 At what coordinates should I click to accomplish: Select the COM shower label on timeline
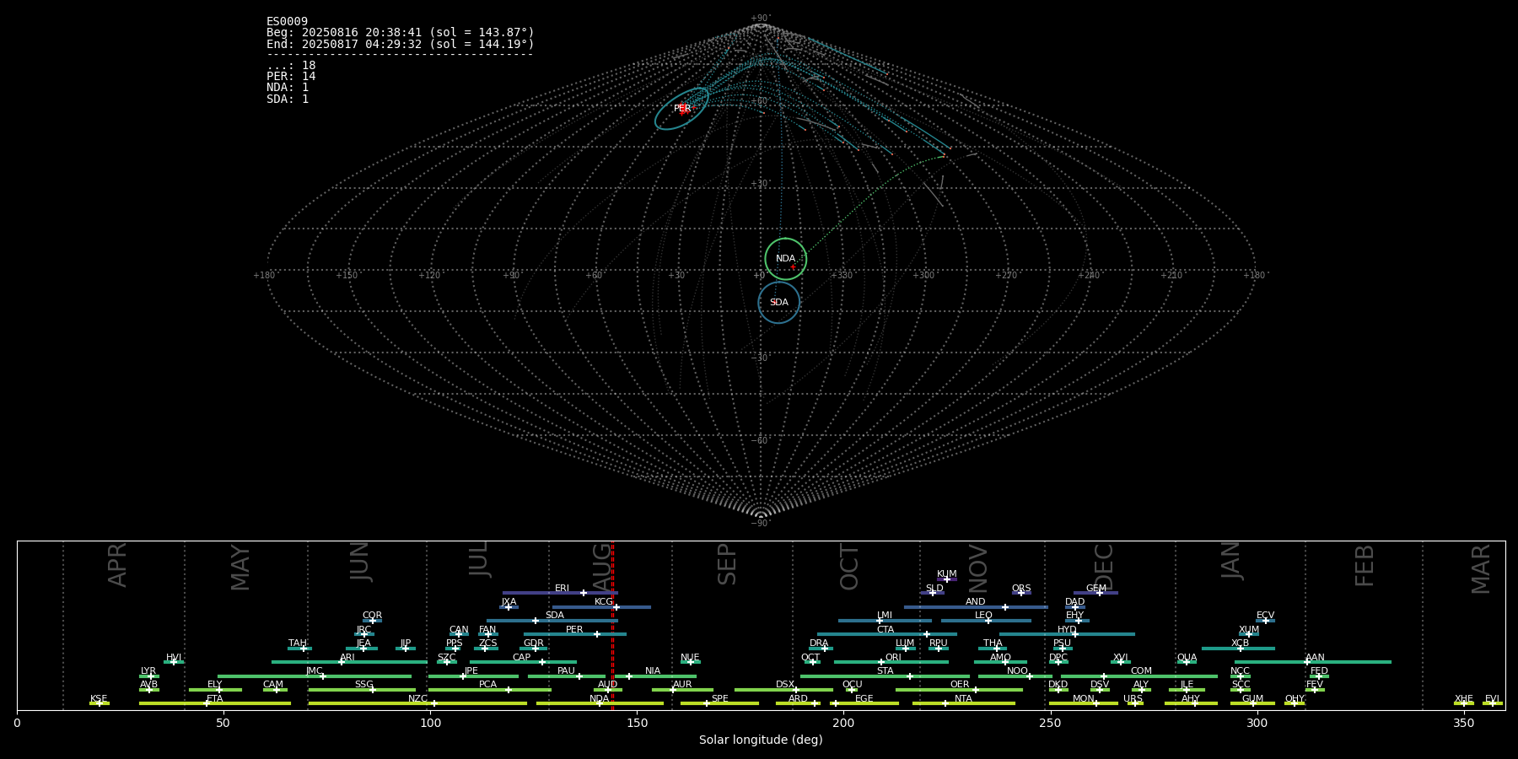pyautogui.click(x=1141, y=671)
